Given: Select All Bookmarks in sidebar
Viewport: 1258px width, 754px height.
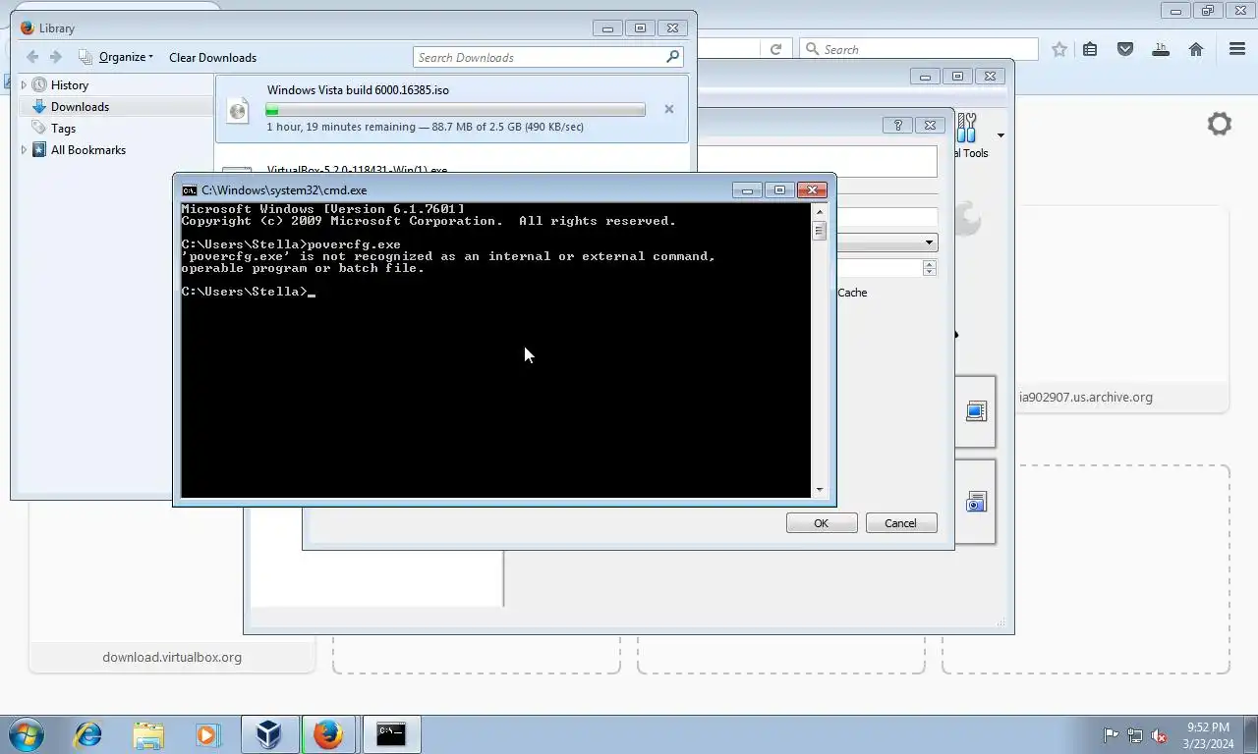Looking at the screenshot, I should tap(87, 150).
